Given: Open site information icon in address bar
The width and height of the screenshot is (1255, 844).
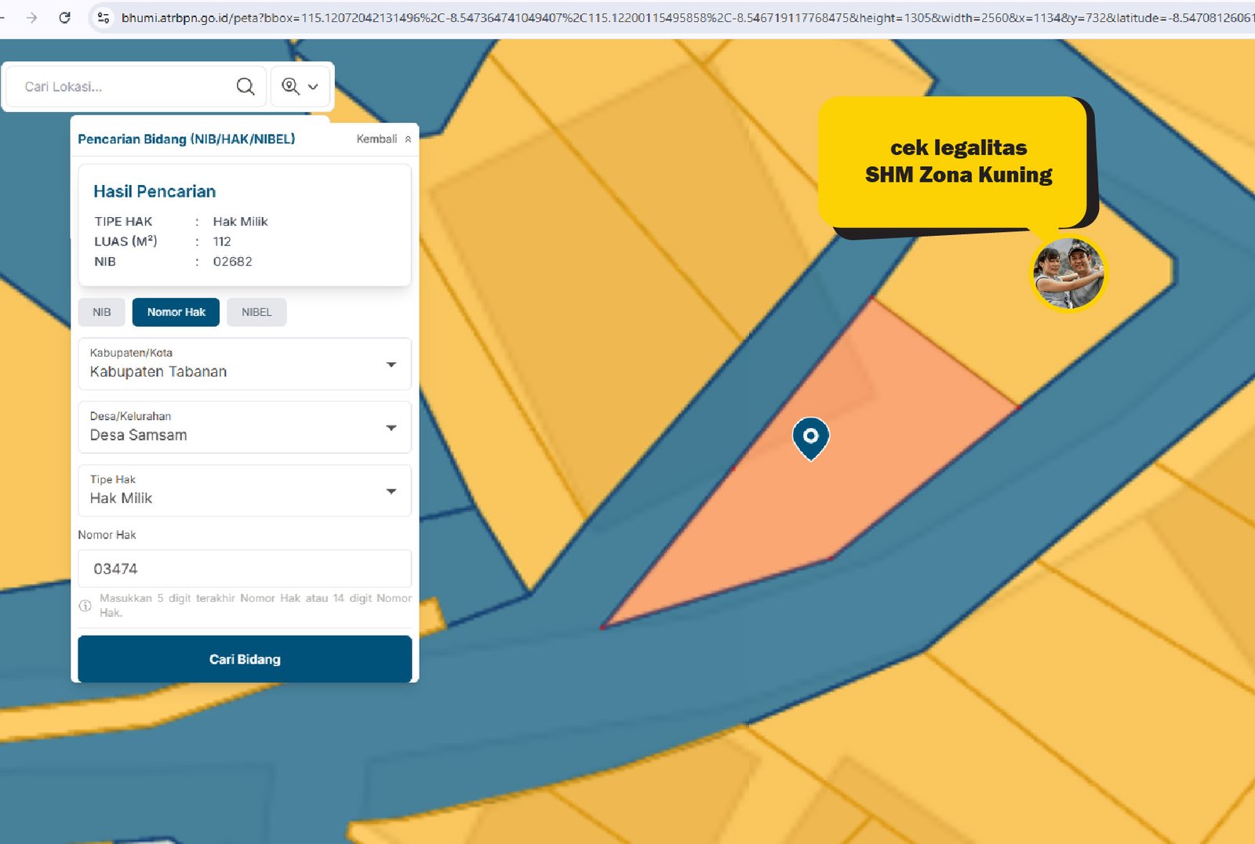Looking at the screenshot, I should point(103,17).
